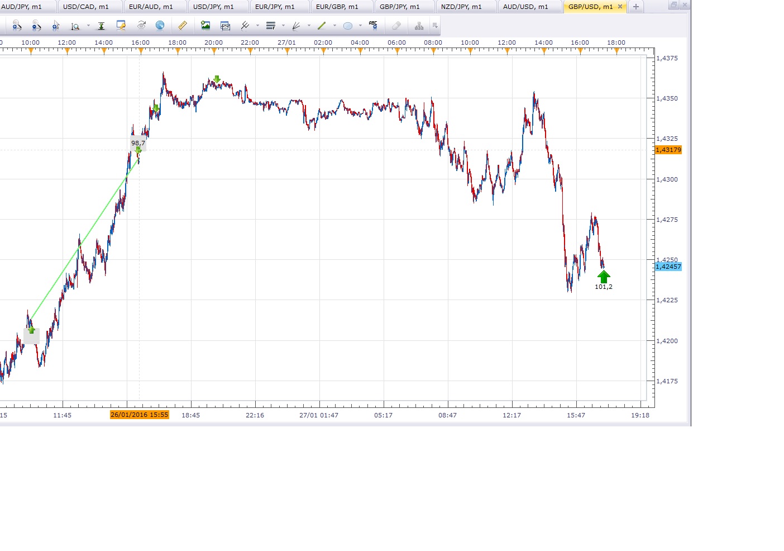Select the ellipse shape drawing tool
The image size is (784, 551).
click(347, 26)
